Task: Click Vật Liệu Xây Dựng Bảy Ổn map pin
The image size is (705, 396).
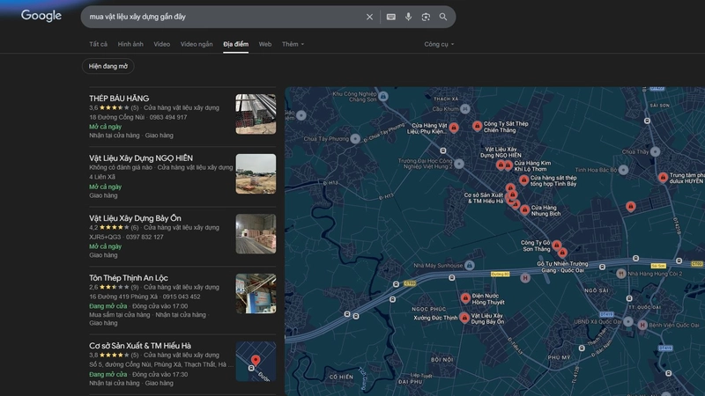Action: click(x=464, y=318)
